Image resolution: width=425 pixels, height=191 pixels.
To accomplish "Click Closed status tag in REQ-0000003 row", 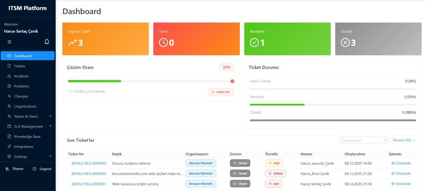I will (x=240, y=163).
